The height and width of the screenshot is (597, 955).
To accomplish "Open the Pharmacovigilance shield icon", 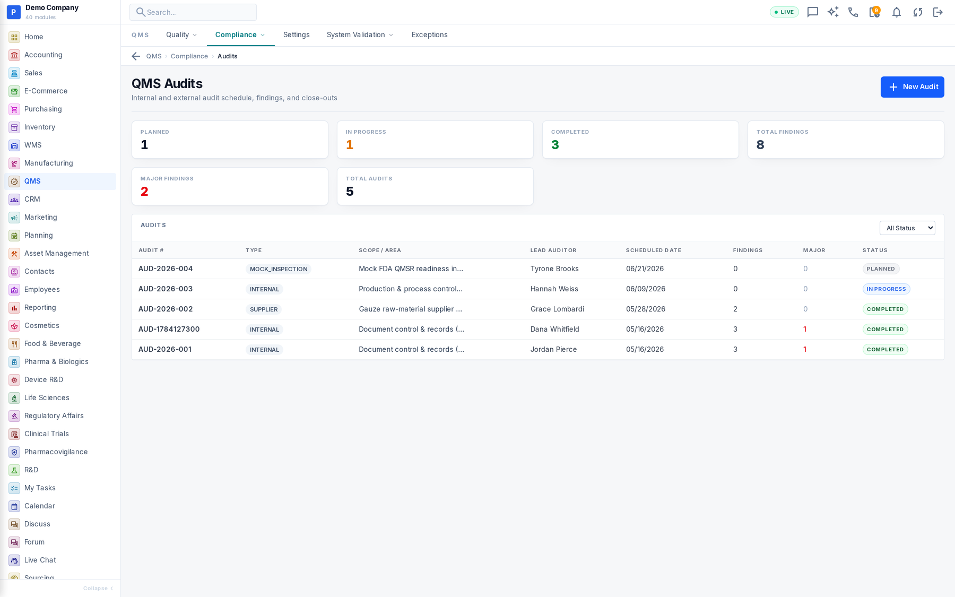I will [x=14, y=452].
